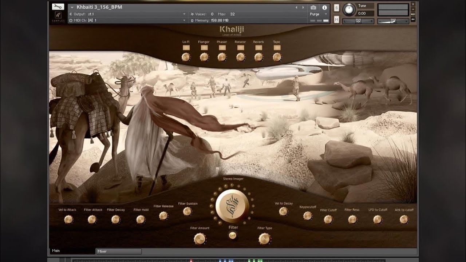
Task: Click the Filter Decay knob
Action: tap(115, 219)
